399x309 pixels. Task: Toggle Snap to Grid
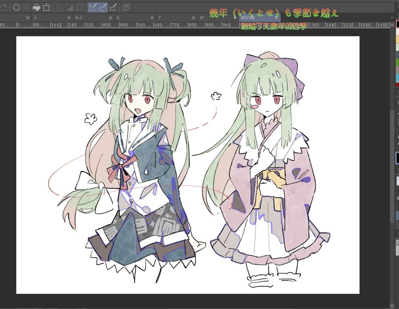[x=113, y=7]
